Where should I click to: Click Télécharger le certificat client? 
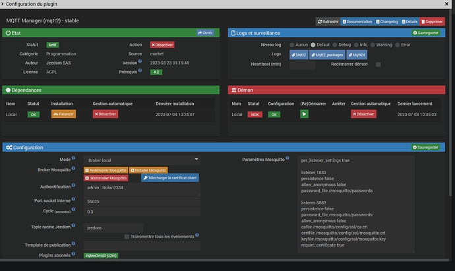168,178
